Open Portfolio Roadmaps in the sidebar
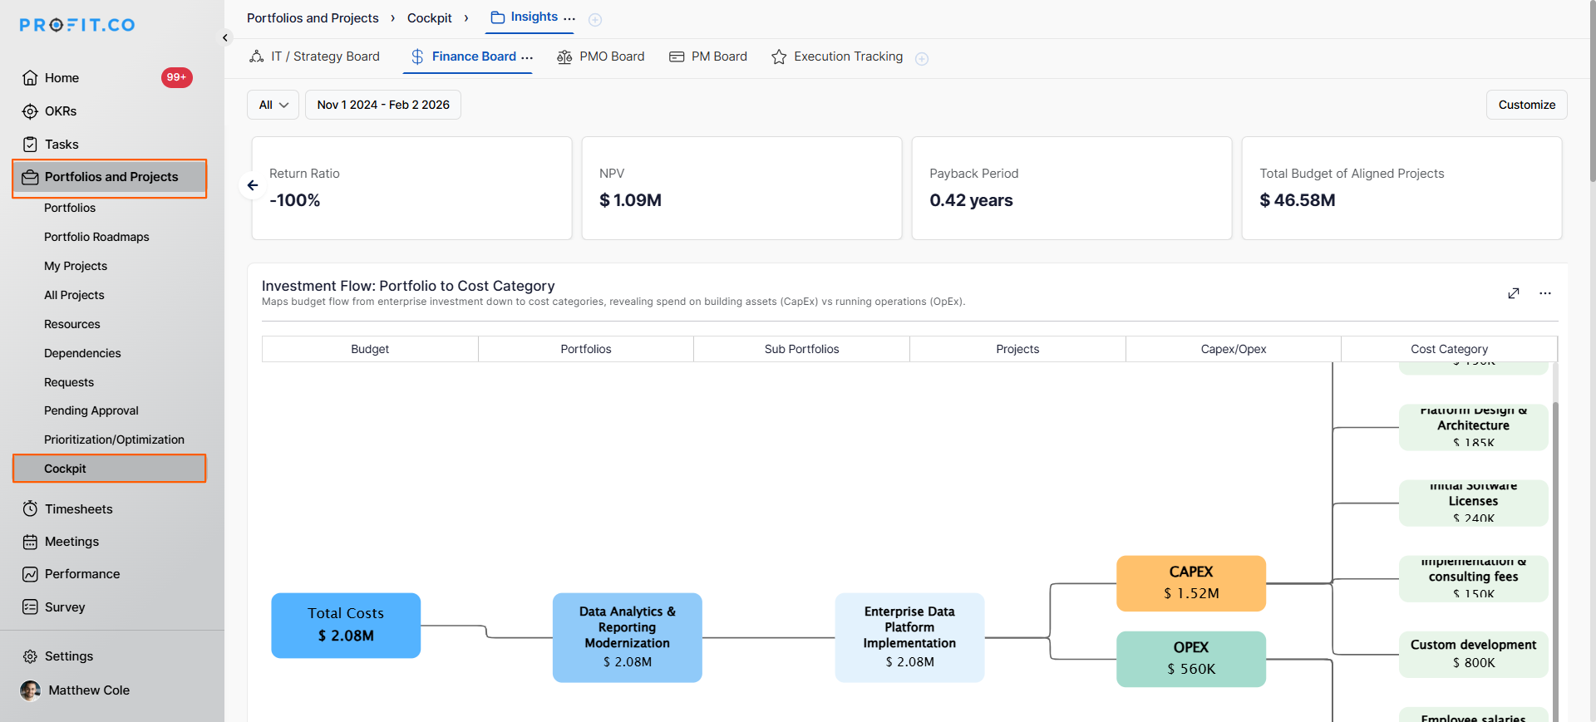1596x722 pixels. tap(96, 237)
